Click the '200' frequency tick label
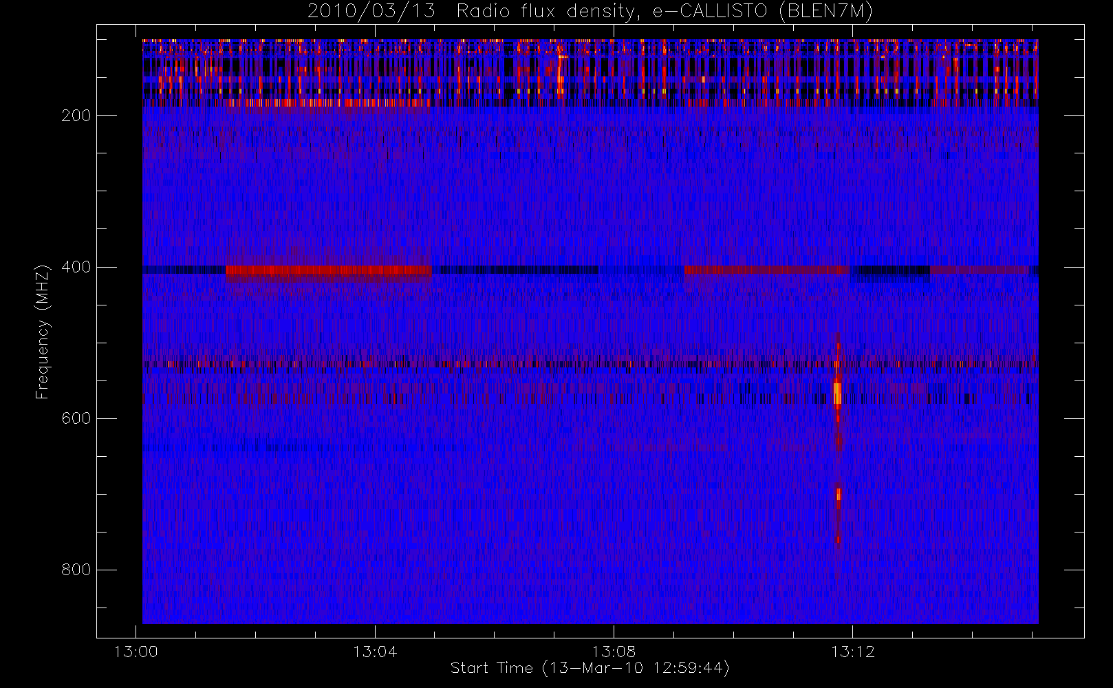The image size is (1113, 688). [76, 116]
